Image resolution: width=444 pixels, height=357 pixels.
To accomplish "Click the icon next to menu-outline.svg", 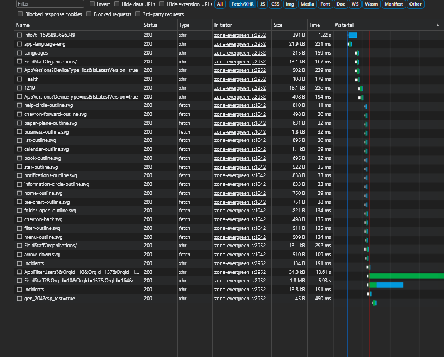I will [x=19, y=237].
